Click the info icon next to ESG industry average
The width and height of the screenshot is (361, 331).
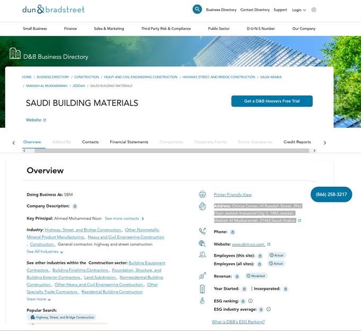268,309
